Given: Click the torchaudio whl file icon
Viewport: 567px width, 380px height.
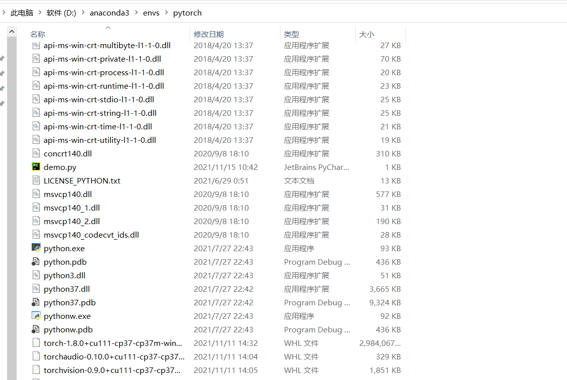Looking at the screenshot, I should [36, 356].
